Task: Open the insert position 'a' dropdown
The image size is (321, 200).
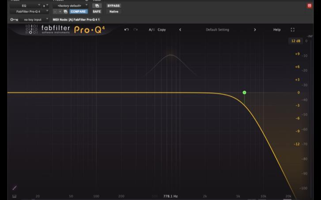Action: click(x=45, y=6)
